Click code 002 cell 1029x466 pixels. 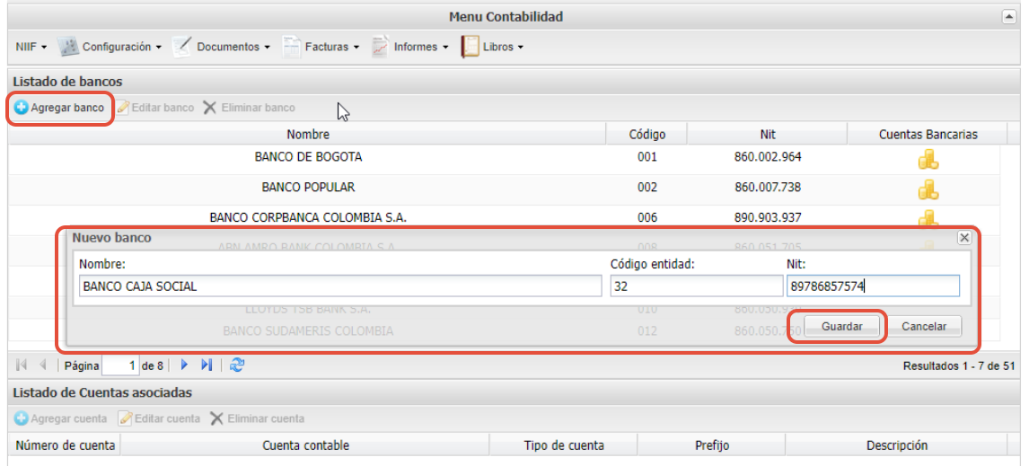point(646,188)
